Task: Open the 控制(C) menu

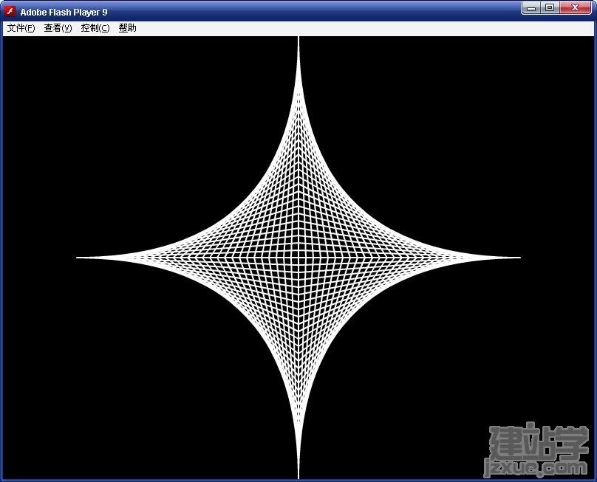Action: click(x=95, y=28)
